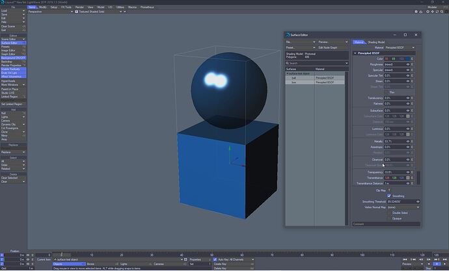Screen dimensions: 449x271
Task: Click the Create Key button
Action: (234, 264)
